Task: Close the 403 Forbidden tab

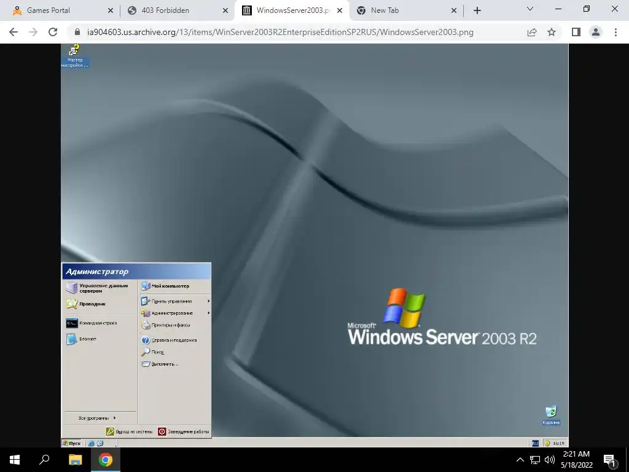Action: (x=225, y=10)
